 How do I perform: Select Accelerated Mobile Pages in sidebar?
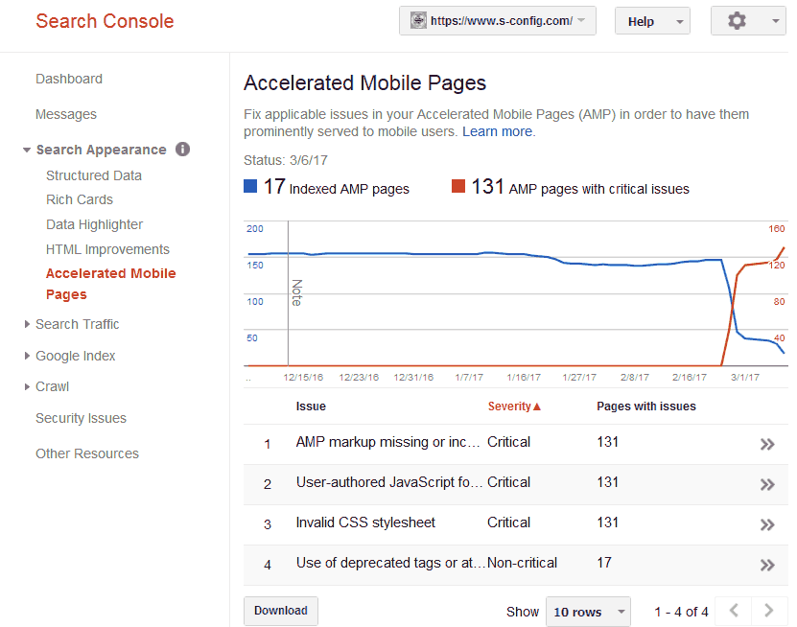pos(111,284)
